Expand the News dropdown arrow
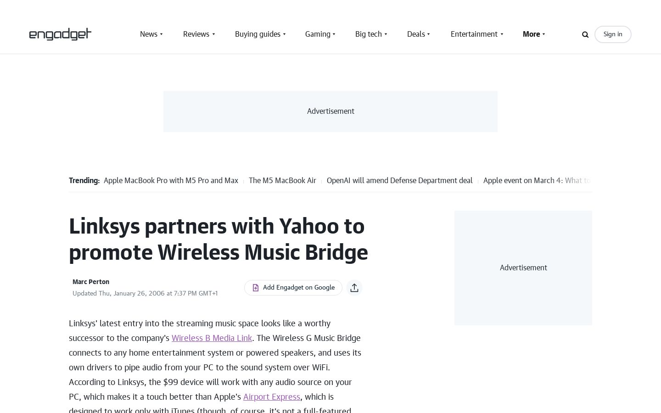The height and width of the screenshot is (413, 661). 161,34
